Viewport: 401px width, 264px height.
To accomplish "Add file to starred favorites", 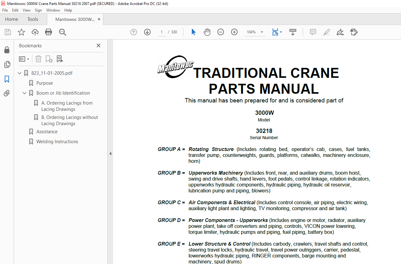I will click(21, 32).
